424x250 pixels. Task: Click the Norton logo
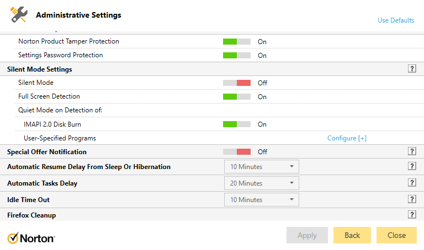[x=31, y=238]
